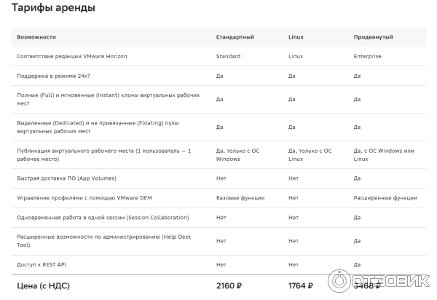
Task: Click the Otzovik watermark logo icon
Action: point(341,283)
